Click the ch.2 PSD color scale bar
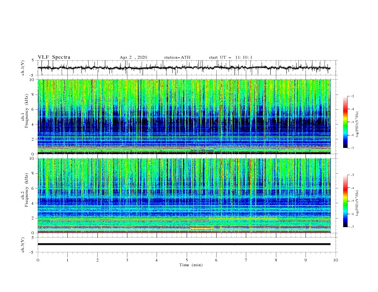The height and width of the screenshot is (292, 378). (x=346, y=201)
